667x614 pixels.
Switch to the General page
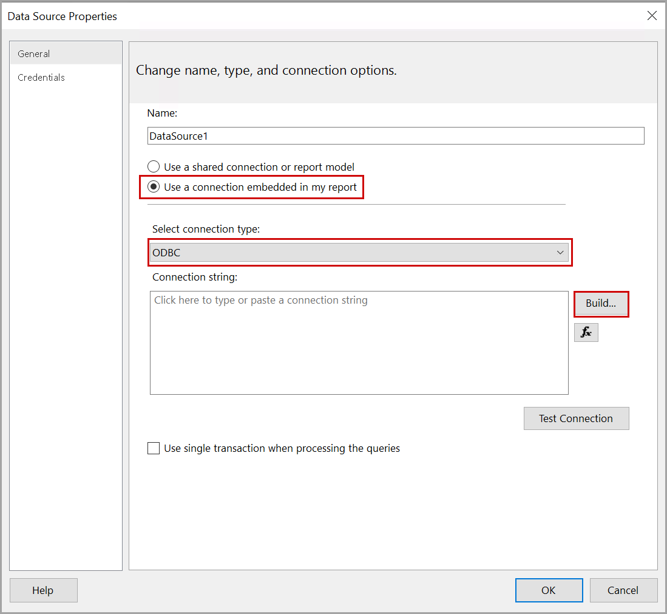point(34,54)
